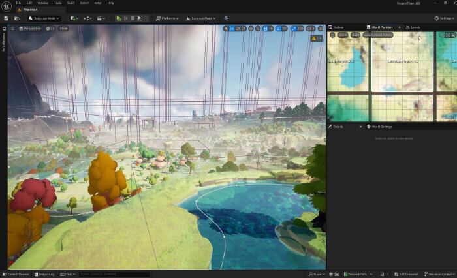This screenshot has height=278, width=457.
Task: Open the Common Maps dropdown
Action: point(201,18)
